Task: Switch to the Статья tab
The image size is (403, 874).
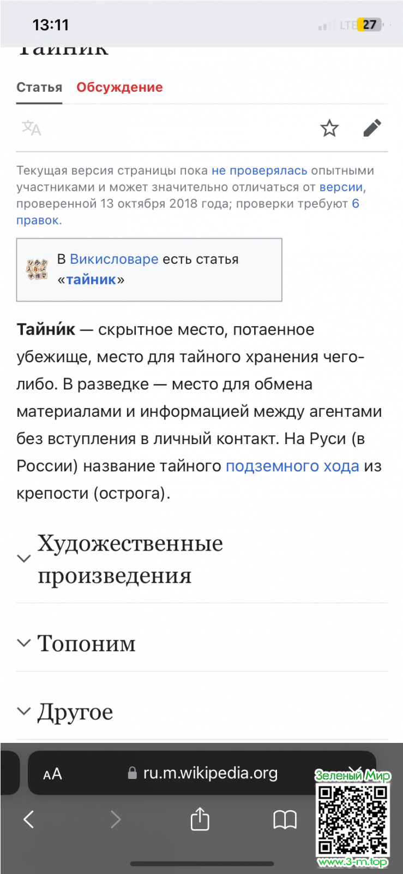Action: (39, 87)
